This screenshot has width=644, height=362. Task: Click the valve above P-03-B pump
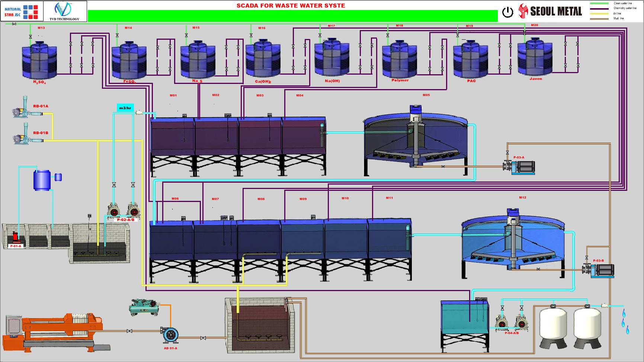point(587,258)
